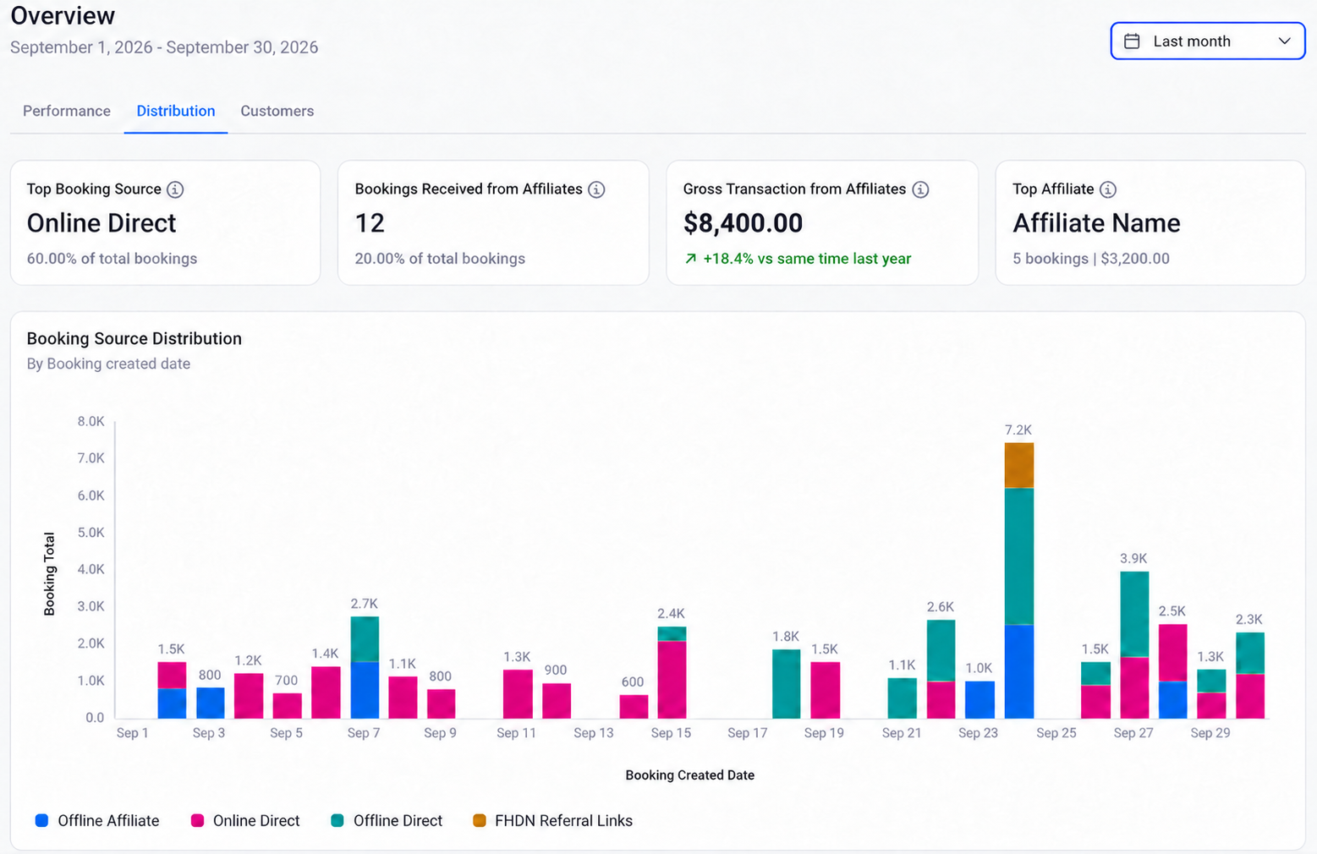
Task: Click the teal segment of the 2.7K bar
Action: click(365, 639)
